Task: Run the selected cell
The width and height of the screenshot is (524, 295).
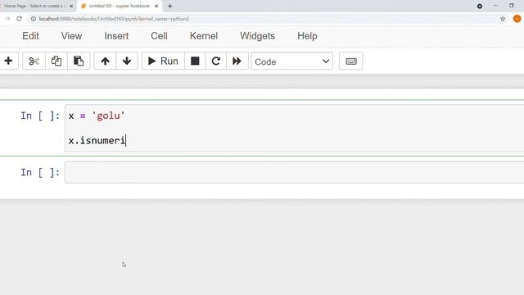Action: [163, 61]
